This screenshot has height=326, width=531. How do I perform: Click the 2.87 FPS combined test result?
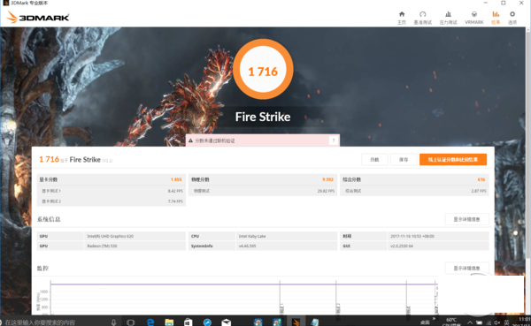479,191
